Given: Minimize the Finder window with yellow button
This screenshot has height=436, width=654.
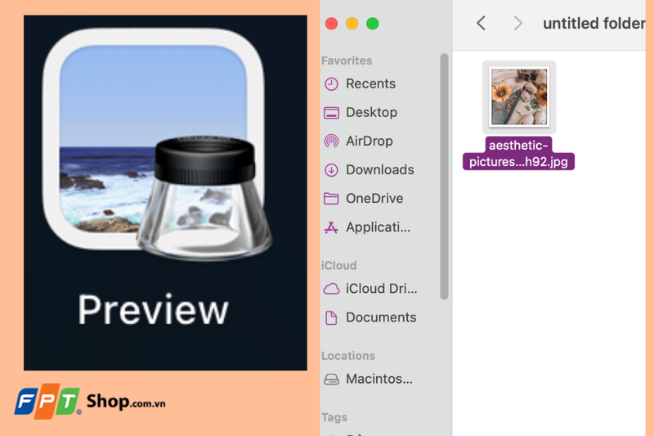Looking at the screenshot, I should [x=352, y=24].
